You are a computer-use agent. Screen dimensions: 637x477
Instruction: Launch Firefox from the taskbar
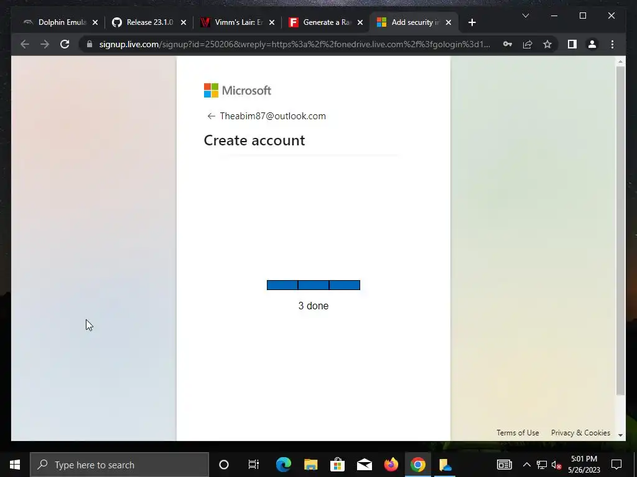(x=391, y=465)
